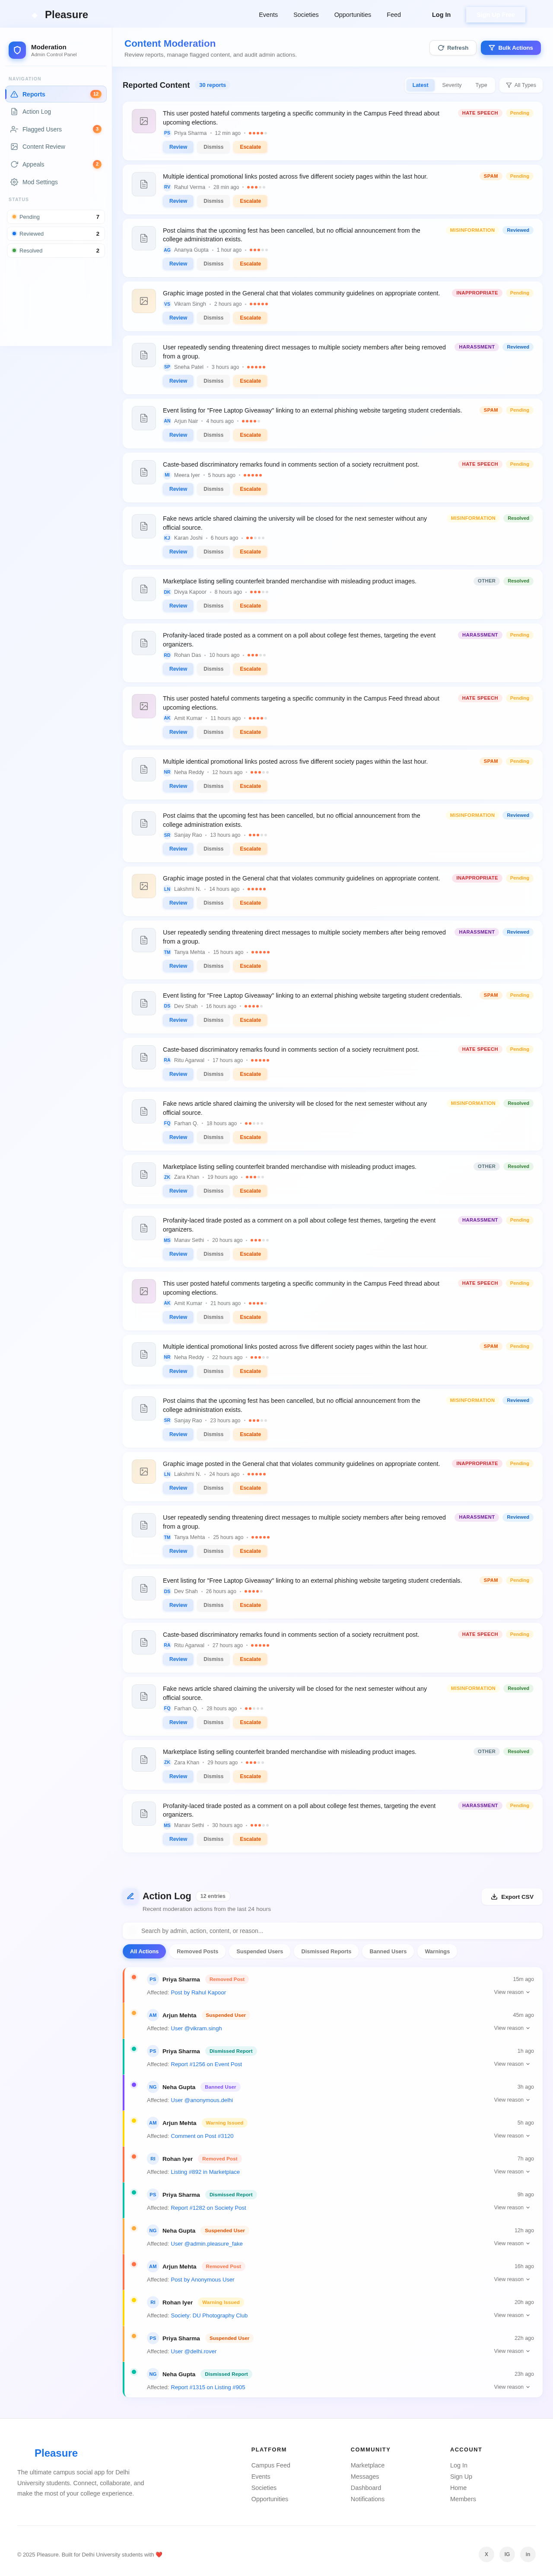Screen dimensions: 553x2576
Task: Filter reports by Resolved status
Action: [x=55, y=251]
